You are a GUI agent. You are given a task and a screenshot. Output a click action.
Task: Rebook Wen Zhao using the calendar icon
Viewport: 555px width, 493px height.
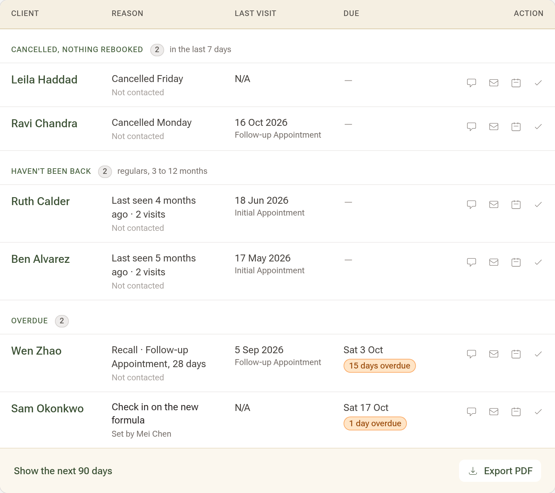click(516, 354)
